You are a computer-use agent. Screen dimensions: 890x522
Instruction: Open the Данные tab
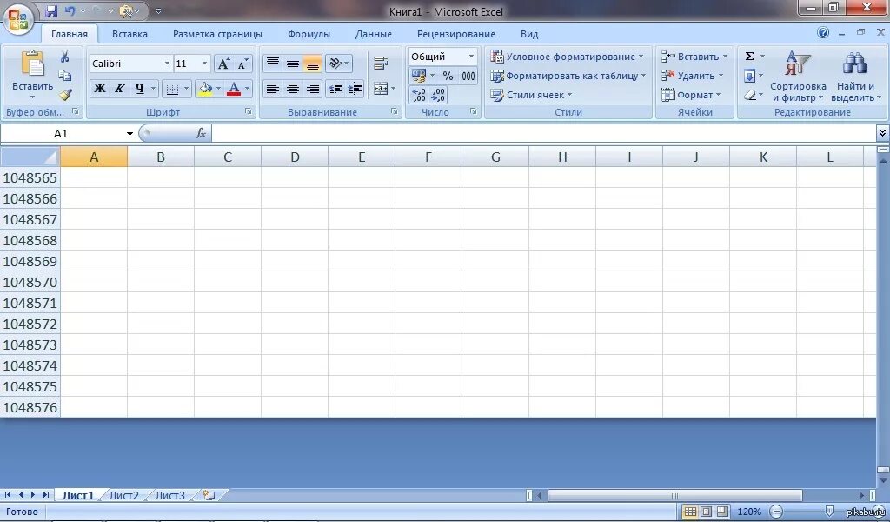coord(374,34)
